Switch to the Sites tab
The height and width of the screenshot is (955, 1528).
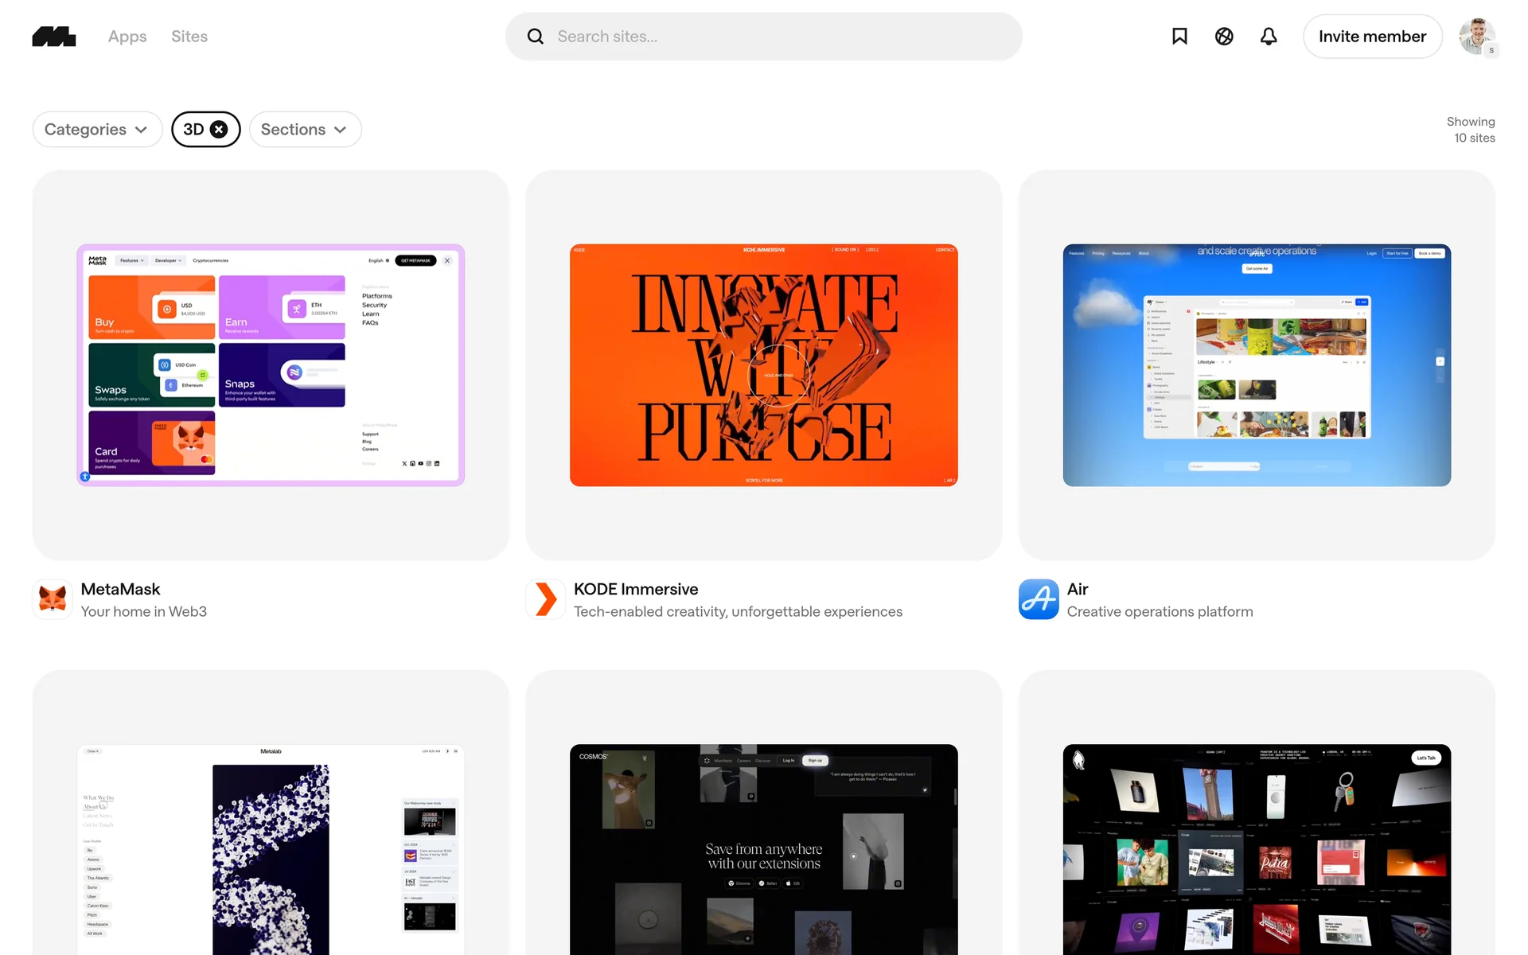click(189, 37)
